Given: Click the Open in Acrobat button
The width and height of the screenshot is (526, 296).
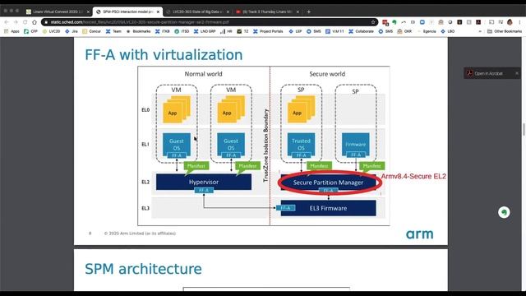Looking at the screenshot, I should (486, 73).
